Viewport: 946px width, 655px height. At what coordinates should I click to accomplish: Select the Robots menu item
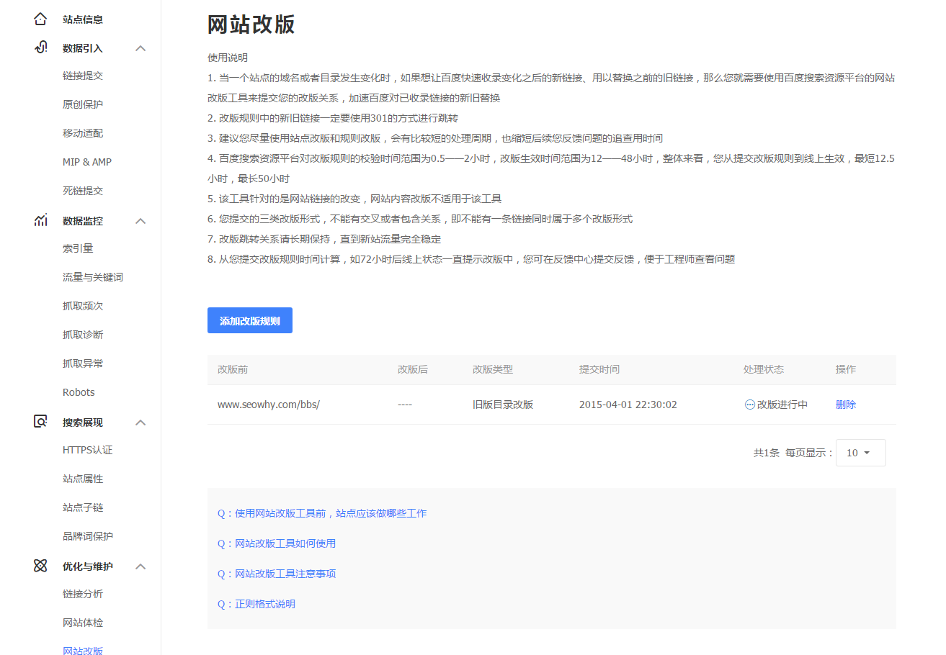tap(78, 392)
